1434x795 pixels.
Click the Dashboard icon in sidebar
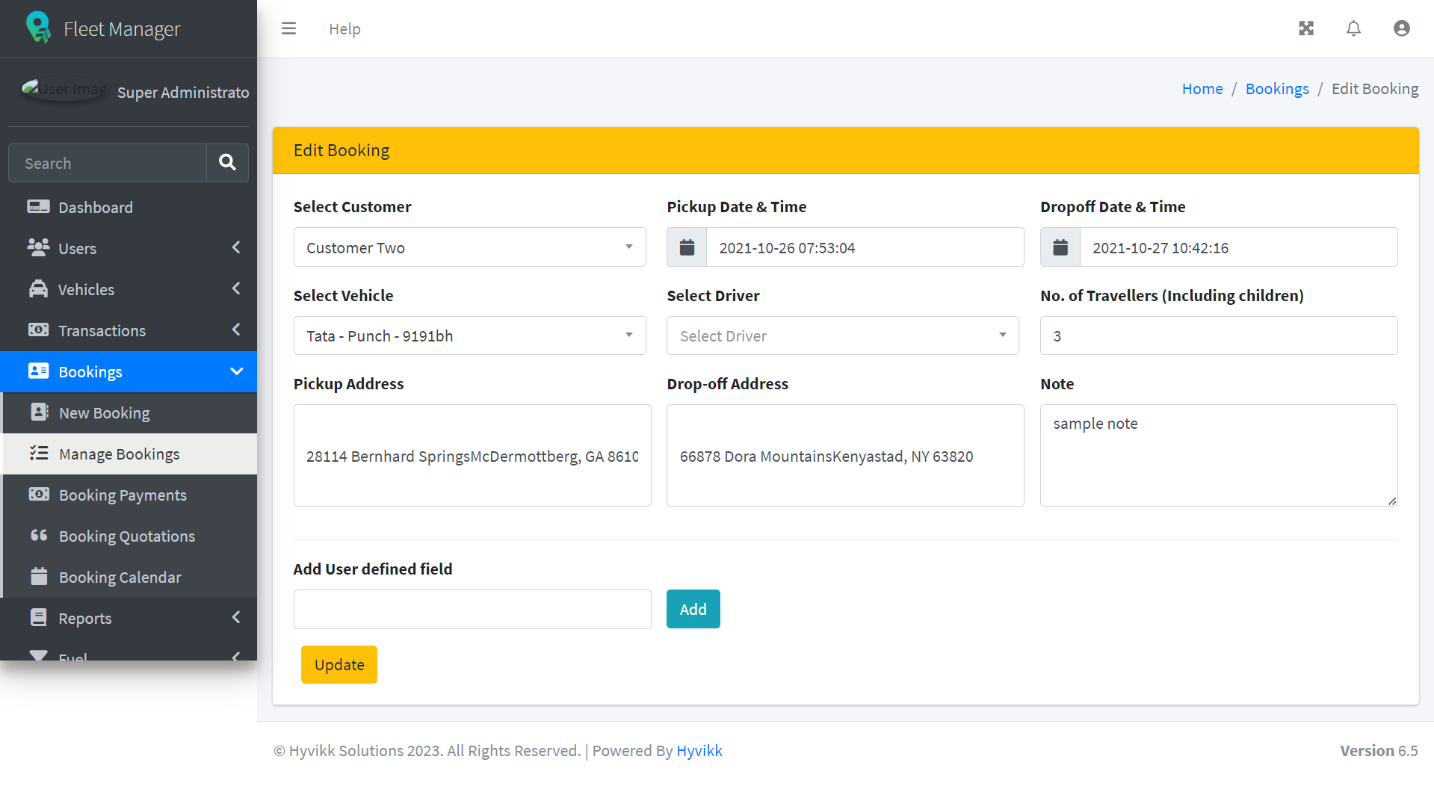coord(38,207)
